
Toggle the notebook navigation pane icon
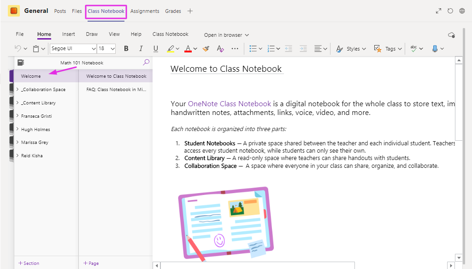[20, 63]
